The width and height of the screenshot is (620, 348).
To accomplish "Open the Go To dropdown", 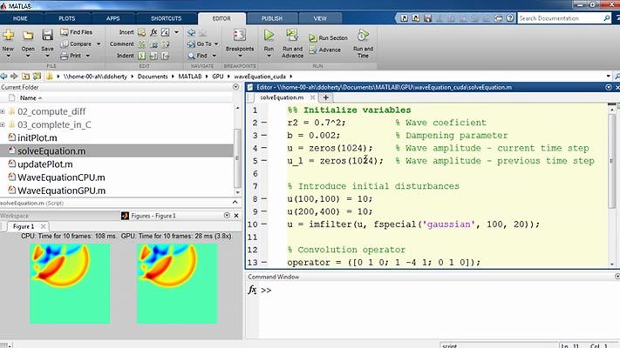I will (203, 43).
